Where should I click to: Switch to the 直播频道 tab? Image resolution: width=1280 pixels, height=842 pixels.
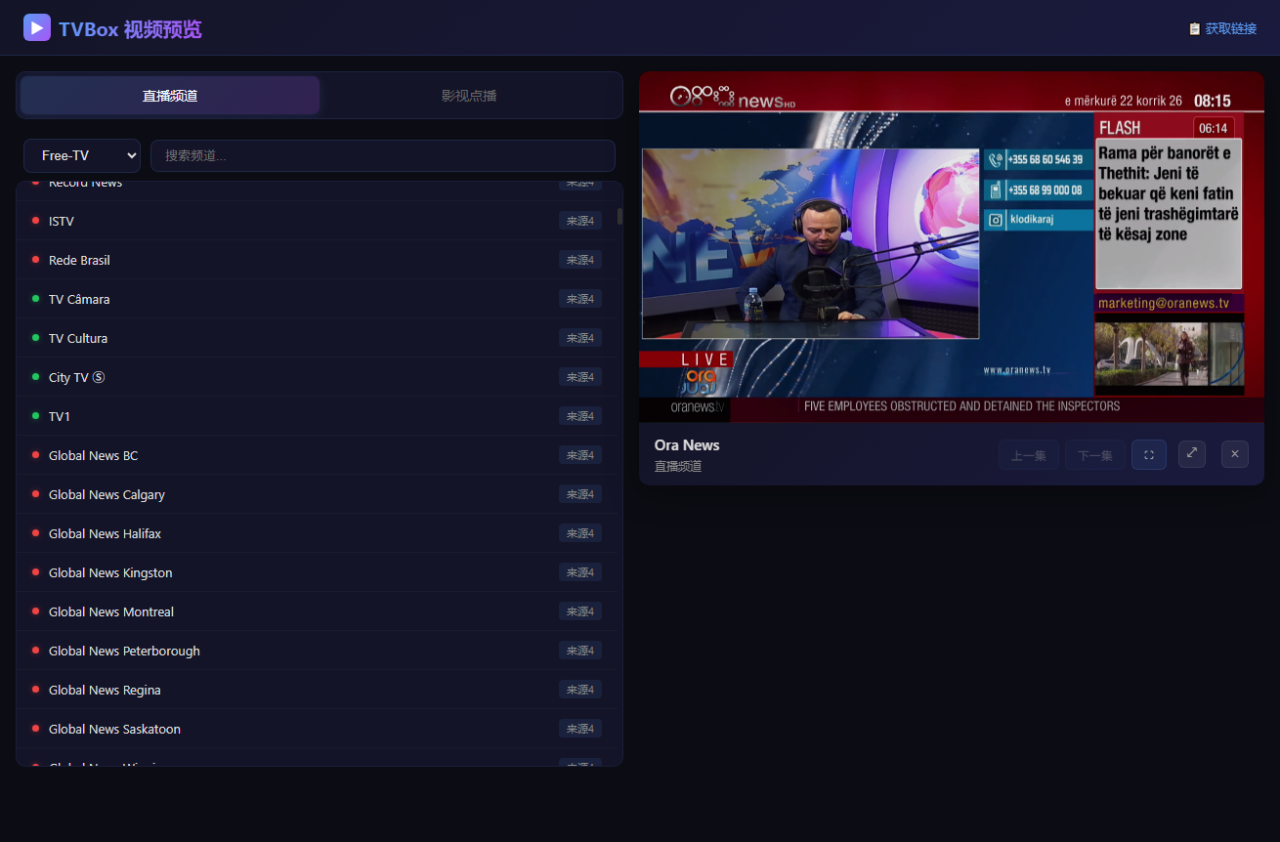(x=170, y=96)
